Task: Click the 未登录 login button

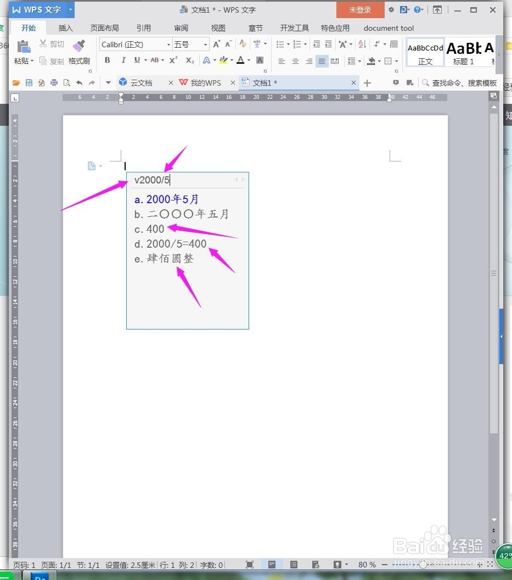Action: click(x=360, y=10)
